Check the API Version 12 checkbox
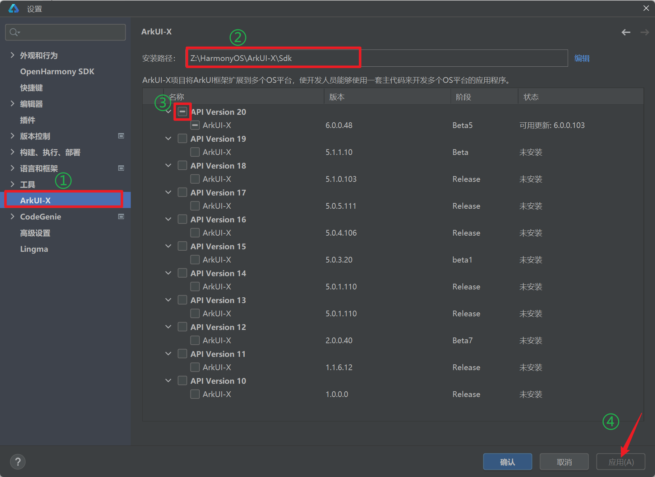Screen dimensions: 655x477 click(183, 327)
